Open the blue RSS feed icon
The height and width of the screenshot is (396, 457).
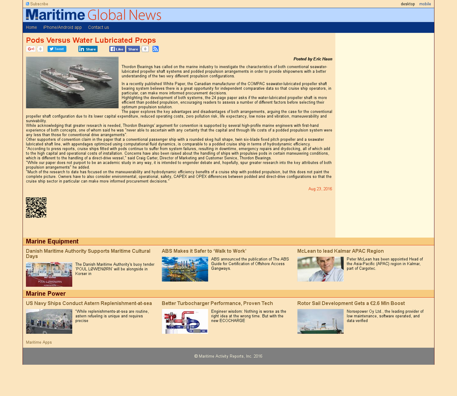(156, 49)
